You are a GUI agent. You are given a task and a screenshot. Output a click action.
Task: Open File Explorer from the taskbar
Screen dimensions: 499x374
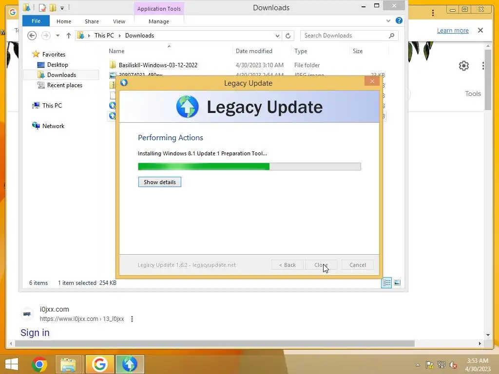68,364
